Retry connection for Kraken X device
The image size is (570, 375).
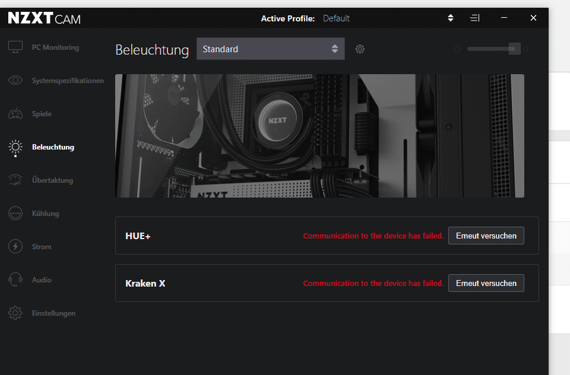pyautogui.click(x=486, y=283)
